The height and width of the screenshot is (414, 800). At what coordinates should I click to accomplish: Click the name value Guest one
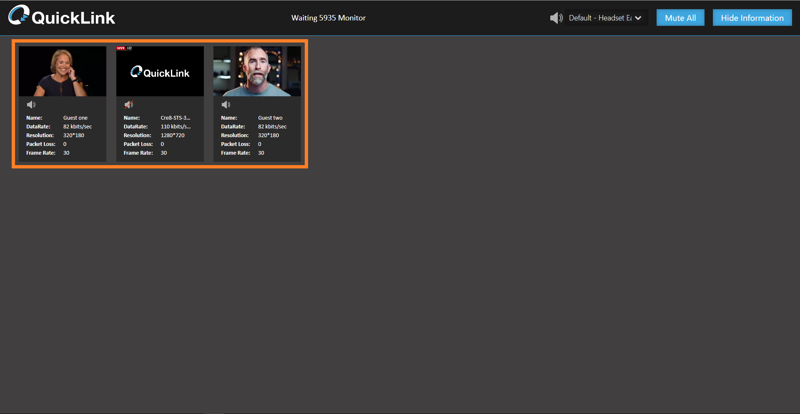[75, 118]
